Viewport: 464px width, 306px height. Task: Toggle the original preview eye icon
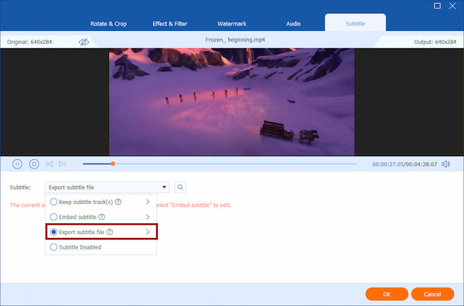(84, 42)
